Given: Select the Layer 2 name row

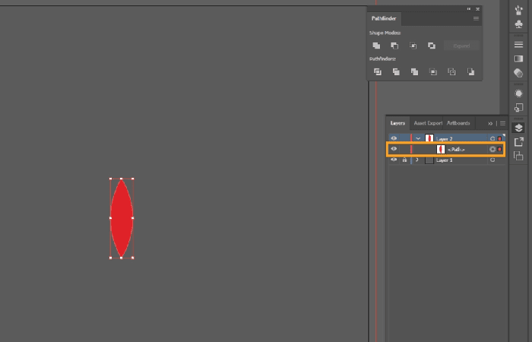Looking at the screenshot, I should coord(445,138).
